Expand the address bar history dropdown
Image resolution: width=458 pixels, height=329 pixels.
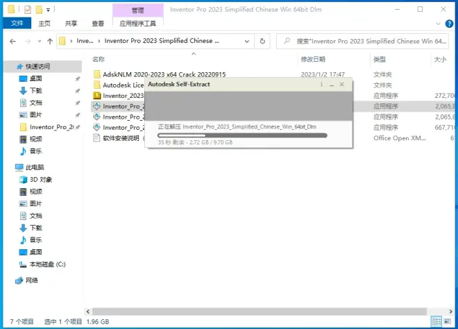[x=247, y=42]
